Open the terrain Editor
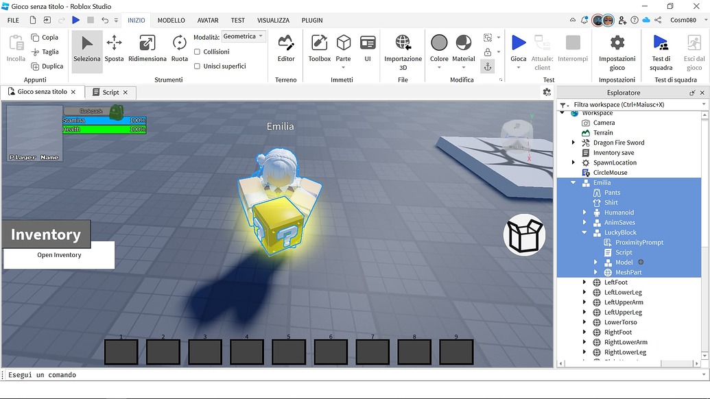710x399 pixels. [286, 48]
